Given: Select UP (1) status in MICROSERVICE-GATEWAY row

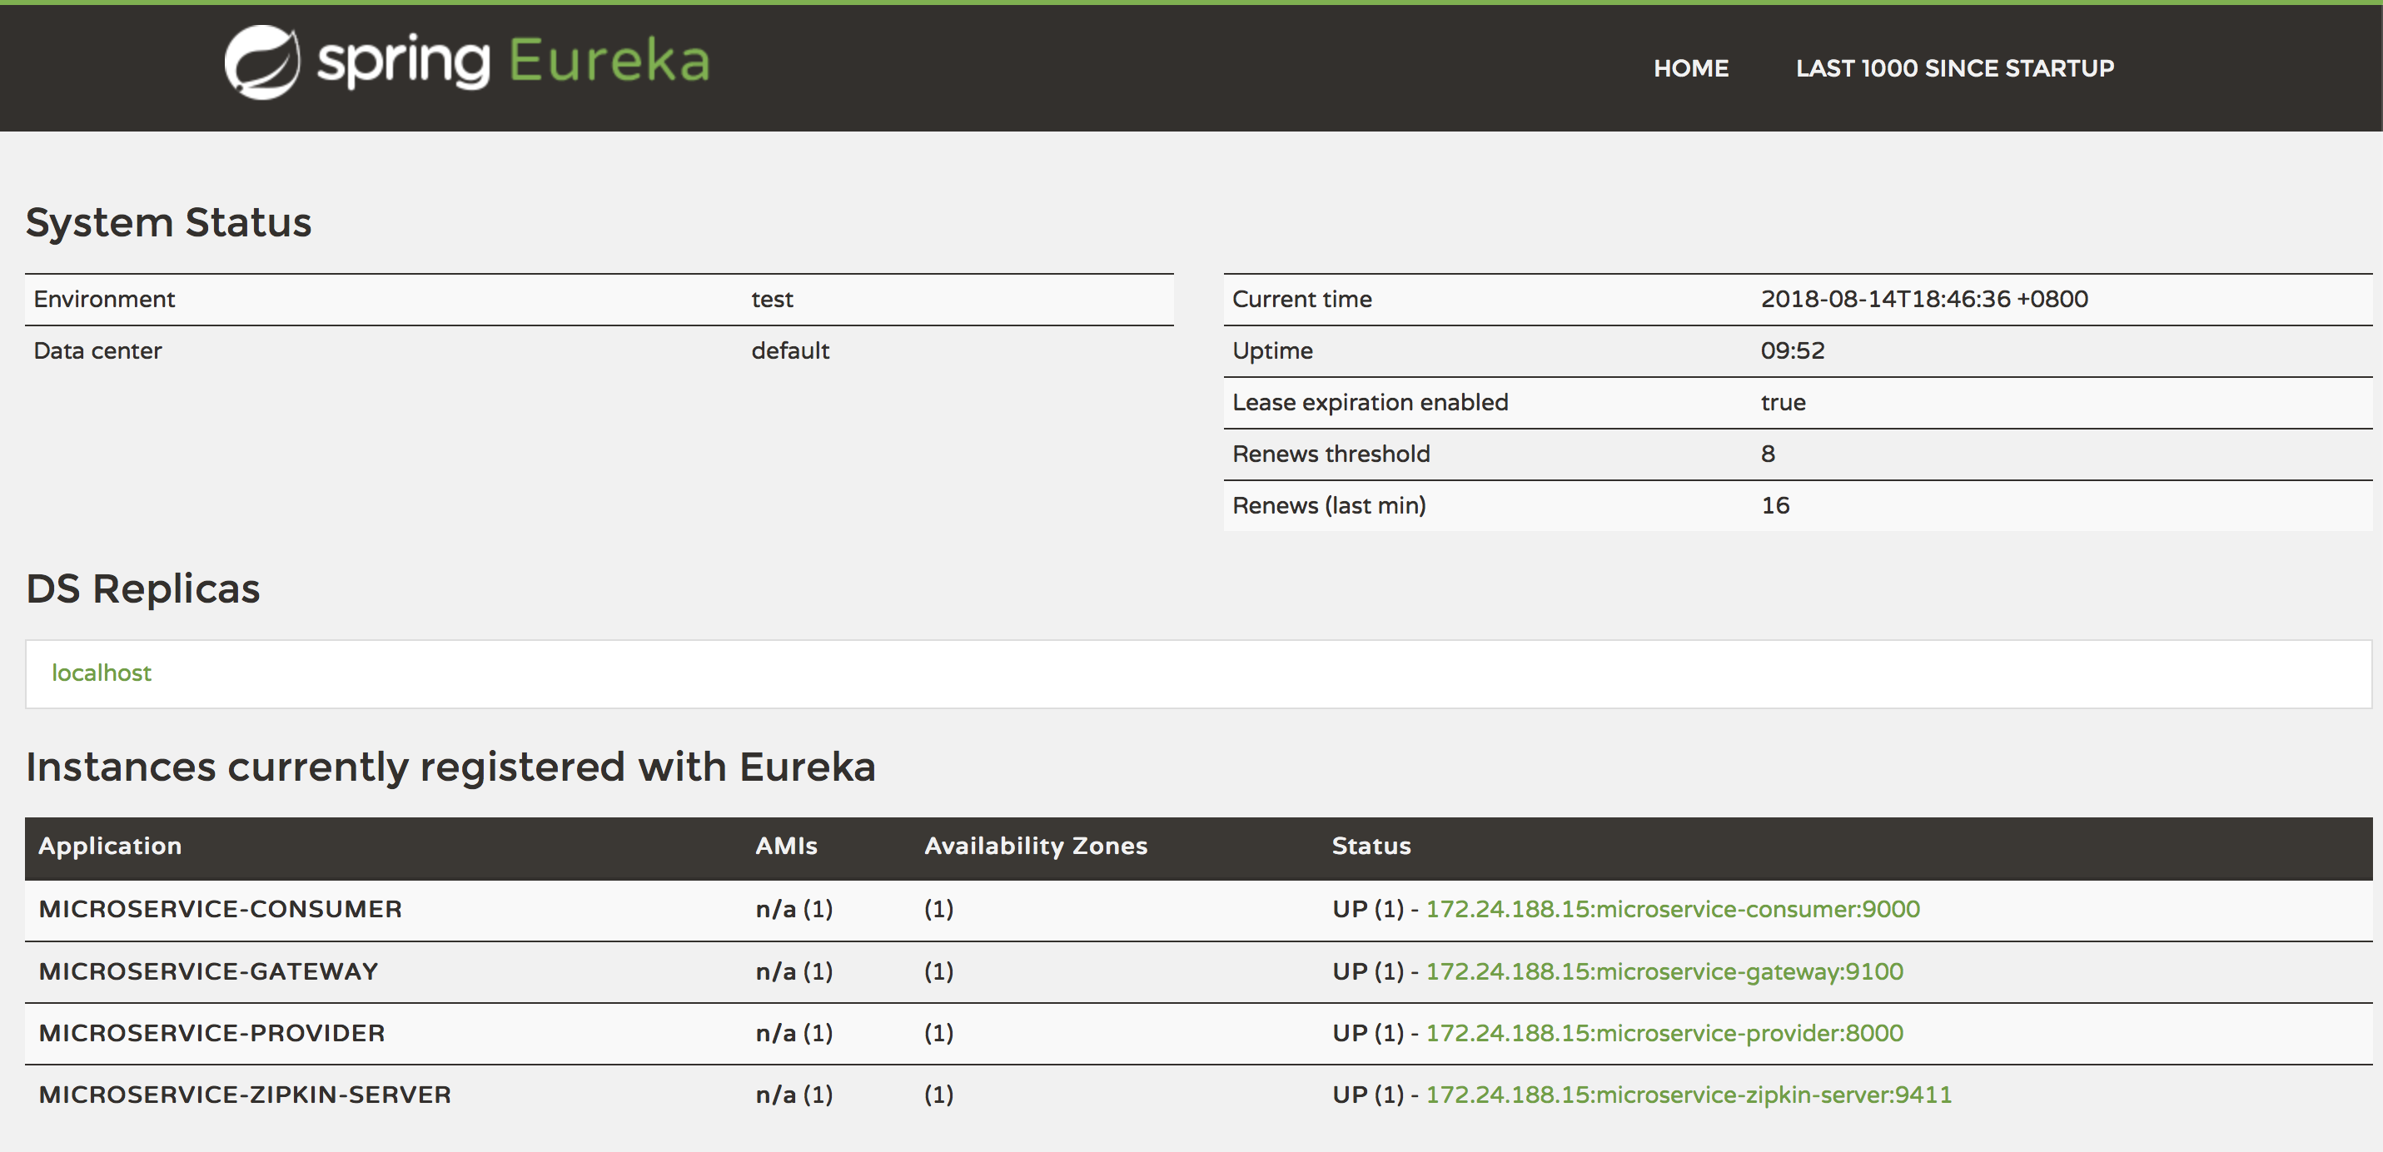Looking at the screenshot, I should [x=1367, y=971].
